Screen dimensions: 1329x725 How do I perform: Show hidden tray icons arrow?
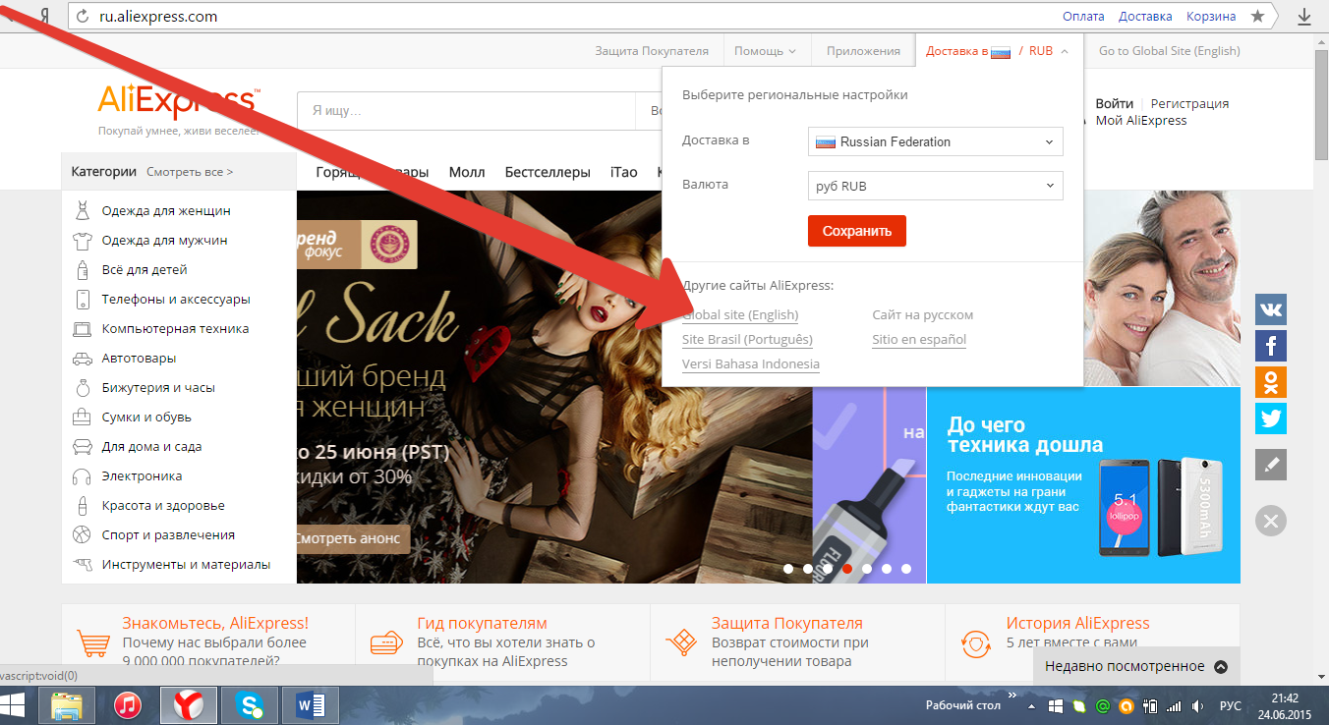1031,706
